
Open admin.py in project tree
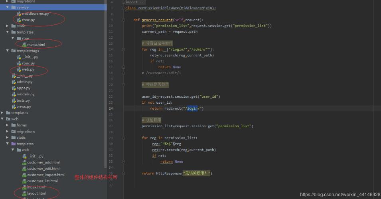(x=24, y=82)
